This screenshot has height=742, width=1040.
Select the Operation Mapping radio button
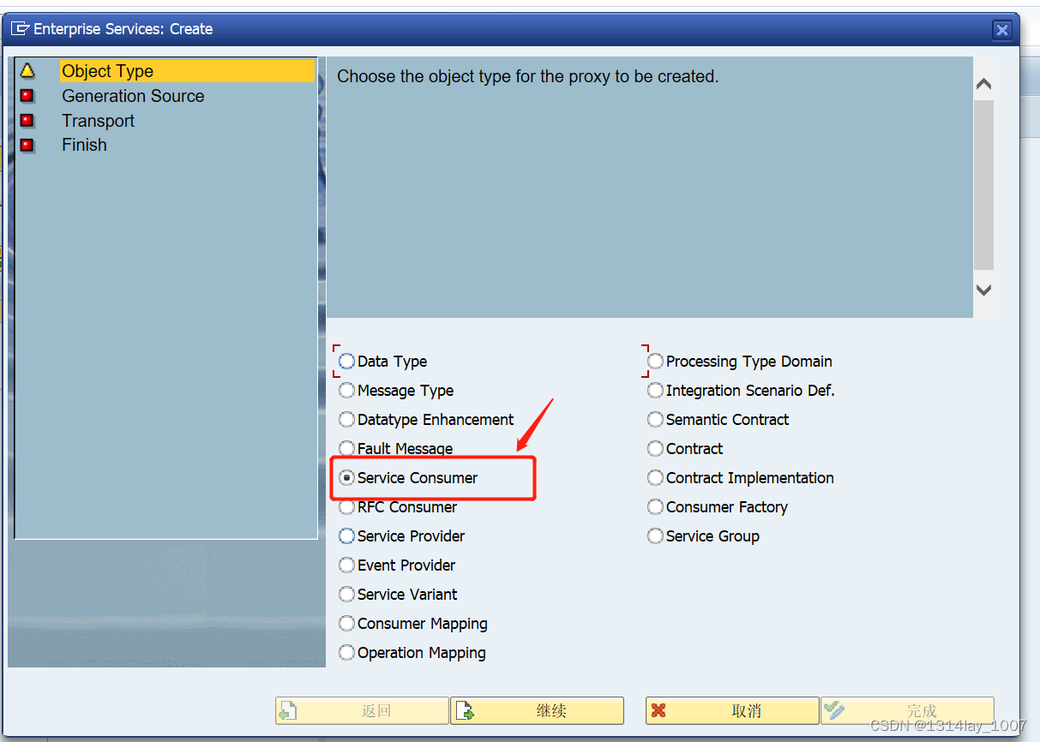tap(346, 653)
